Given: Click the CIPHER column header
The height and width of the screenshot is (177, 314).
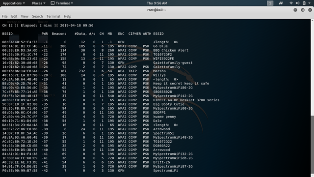Looking at the screenshot, I should tap(134, 34).
